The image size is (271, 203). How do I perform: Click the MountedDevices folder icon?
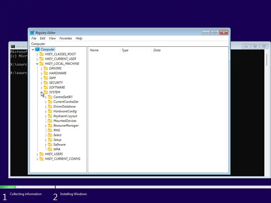tap(50, 121)
